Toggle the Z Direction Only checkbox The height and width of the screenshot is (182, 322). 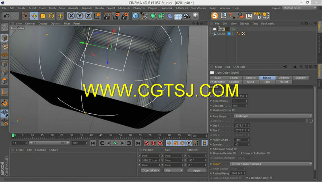coord(271,178)
